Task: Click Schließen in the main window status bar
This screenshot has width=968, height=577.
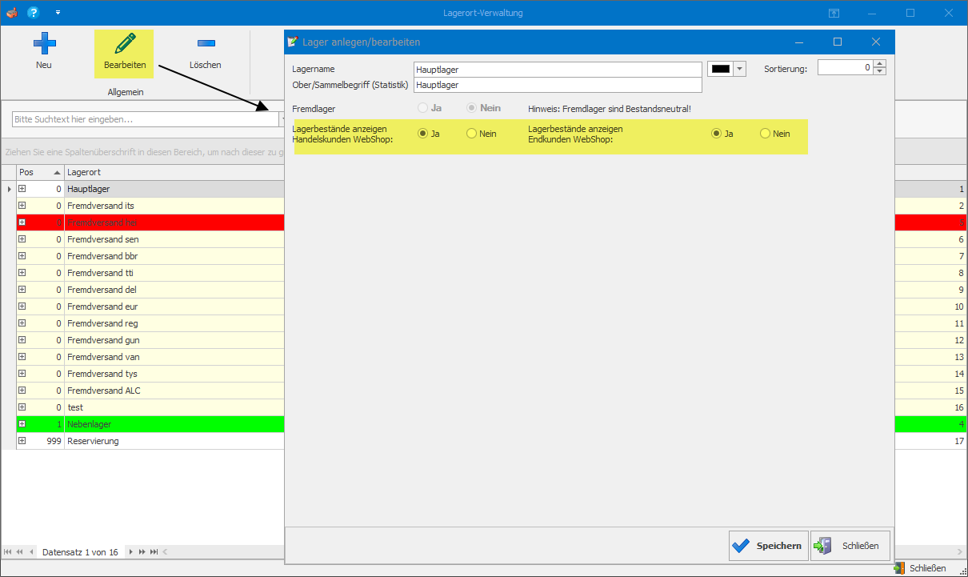Action: click(x=920, y=568)
